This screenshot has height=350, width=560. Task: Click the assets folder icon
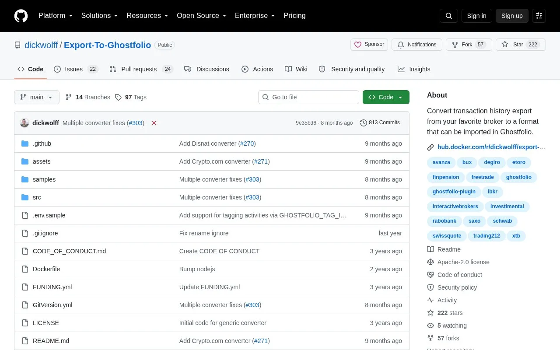click(25, 161)
